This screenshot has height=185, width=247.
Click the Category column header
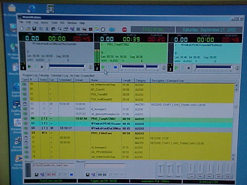pyautogui.click(x=141, y=80)
